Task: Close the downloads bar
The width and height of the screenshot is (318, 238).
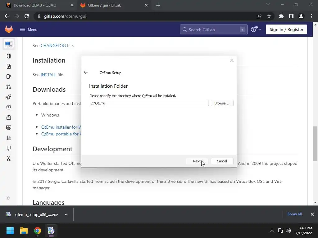Action: coord(312,214)
